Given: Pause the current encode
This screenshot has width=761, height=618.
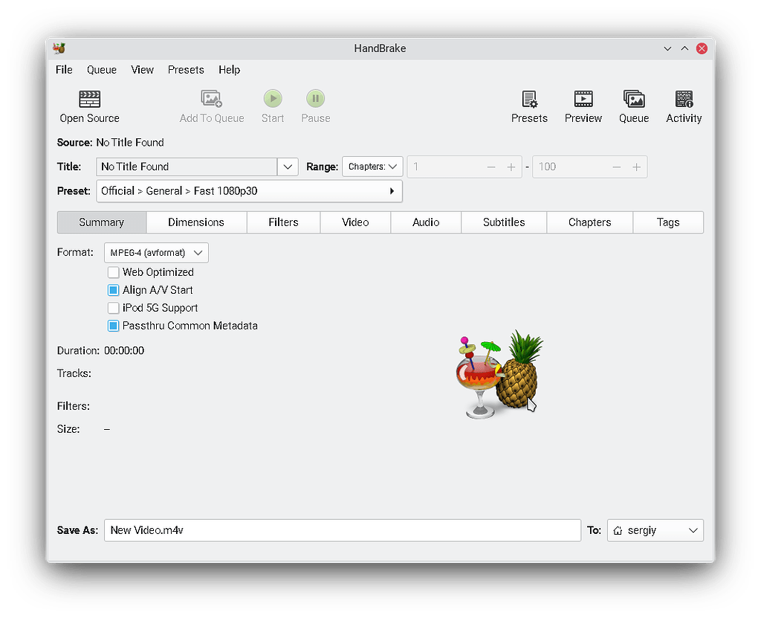Looking at the screenshot, I should click(x=315, y=105).
